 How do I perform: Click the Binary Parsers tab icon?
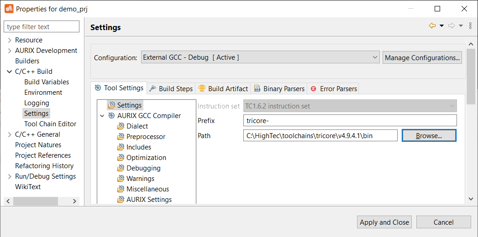pyautogui.click(x=257, y=88)
